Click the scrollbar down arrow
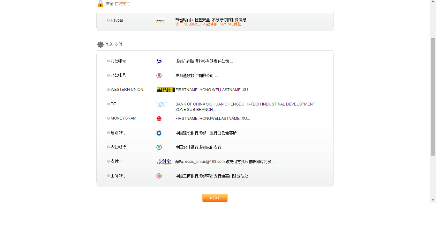 pos(433,200)
